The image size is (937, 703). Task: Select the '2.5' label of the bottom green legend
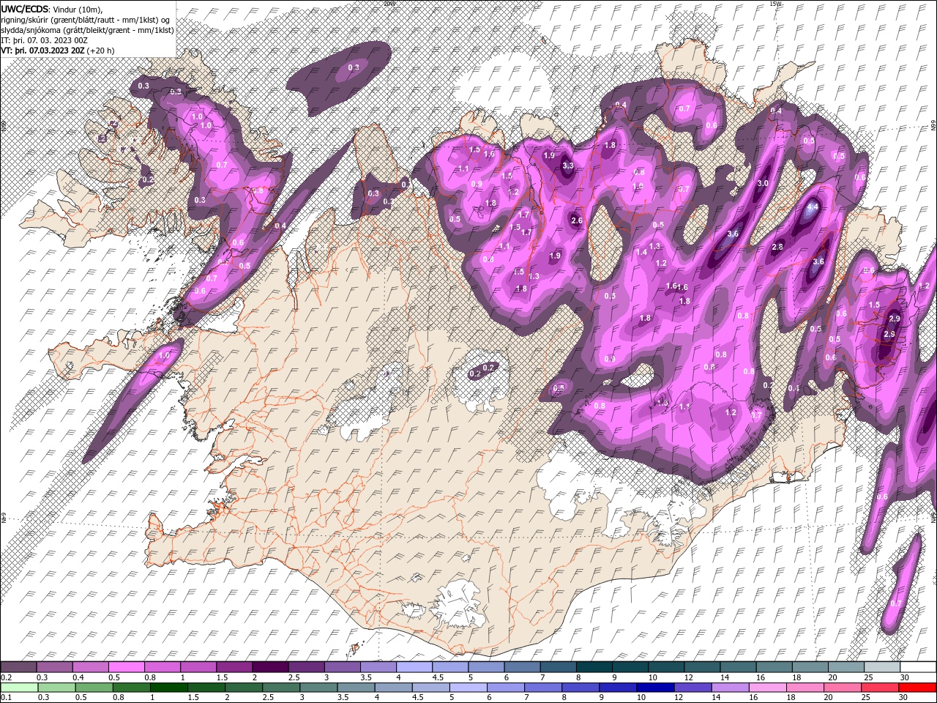point(268,698)
